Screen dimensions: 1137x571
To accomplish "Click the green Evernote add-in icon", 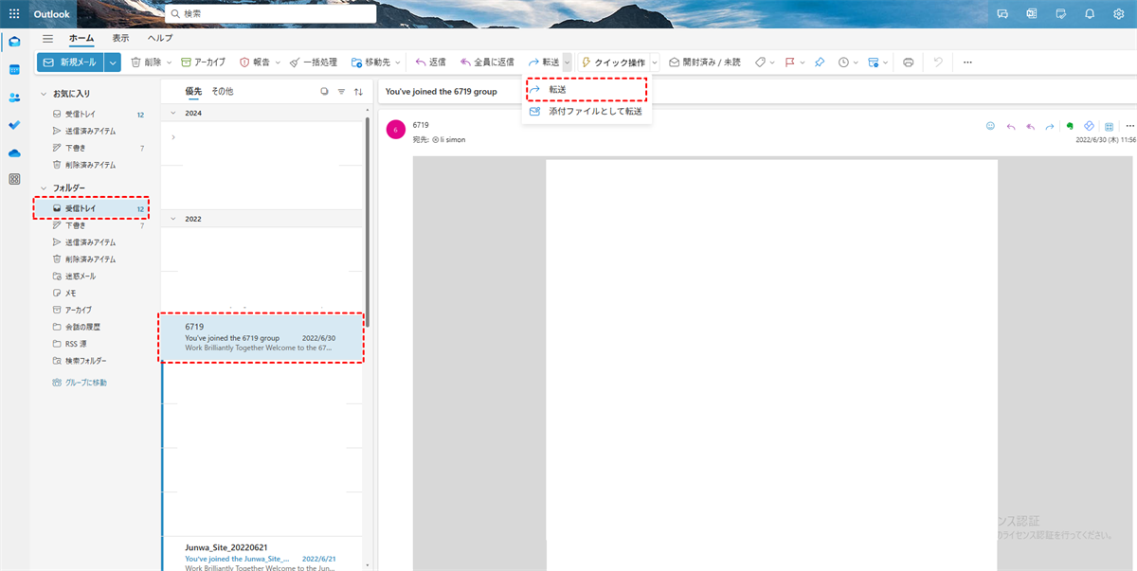I will click(1070, 126).
